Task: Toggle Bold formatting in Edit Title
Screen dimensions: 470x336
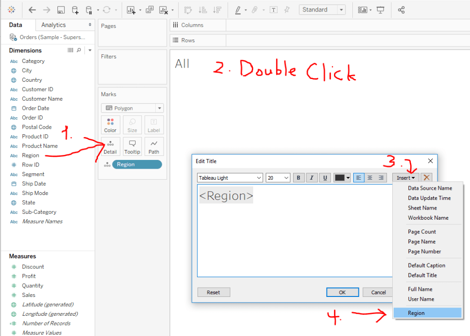Action: (x=299, y=178)
